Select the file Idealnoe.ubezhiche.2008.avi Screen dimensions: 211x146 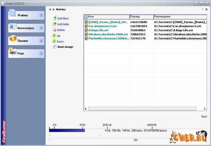(108, 34)
